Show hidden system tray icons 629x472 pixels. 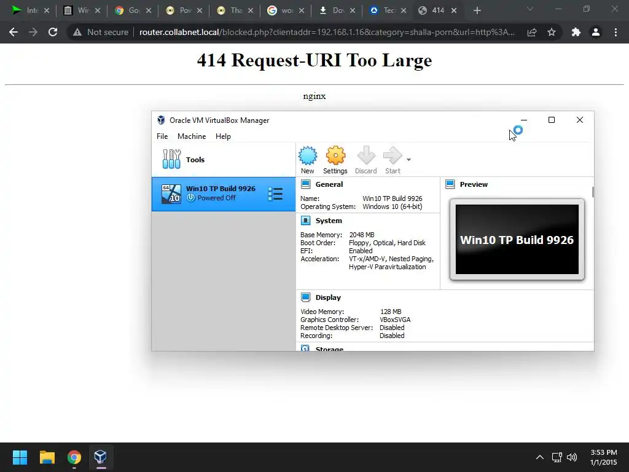coord(540,457)
